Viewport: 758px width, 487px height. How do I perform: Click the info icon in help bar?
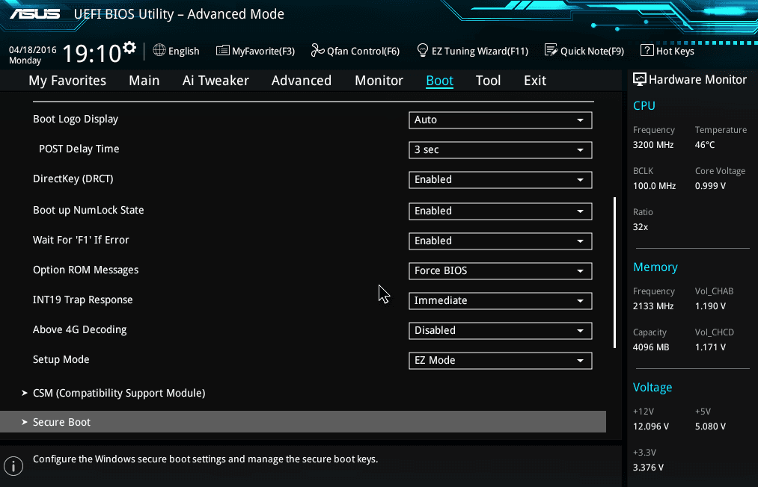coord(13,466)
